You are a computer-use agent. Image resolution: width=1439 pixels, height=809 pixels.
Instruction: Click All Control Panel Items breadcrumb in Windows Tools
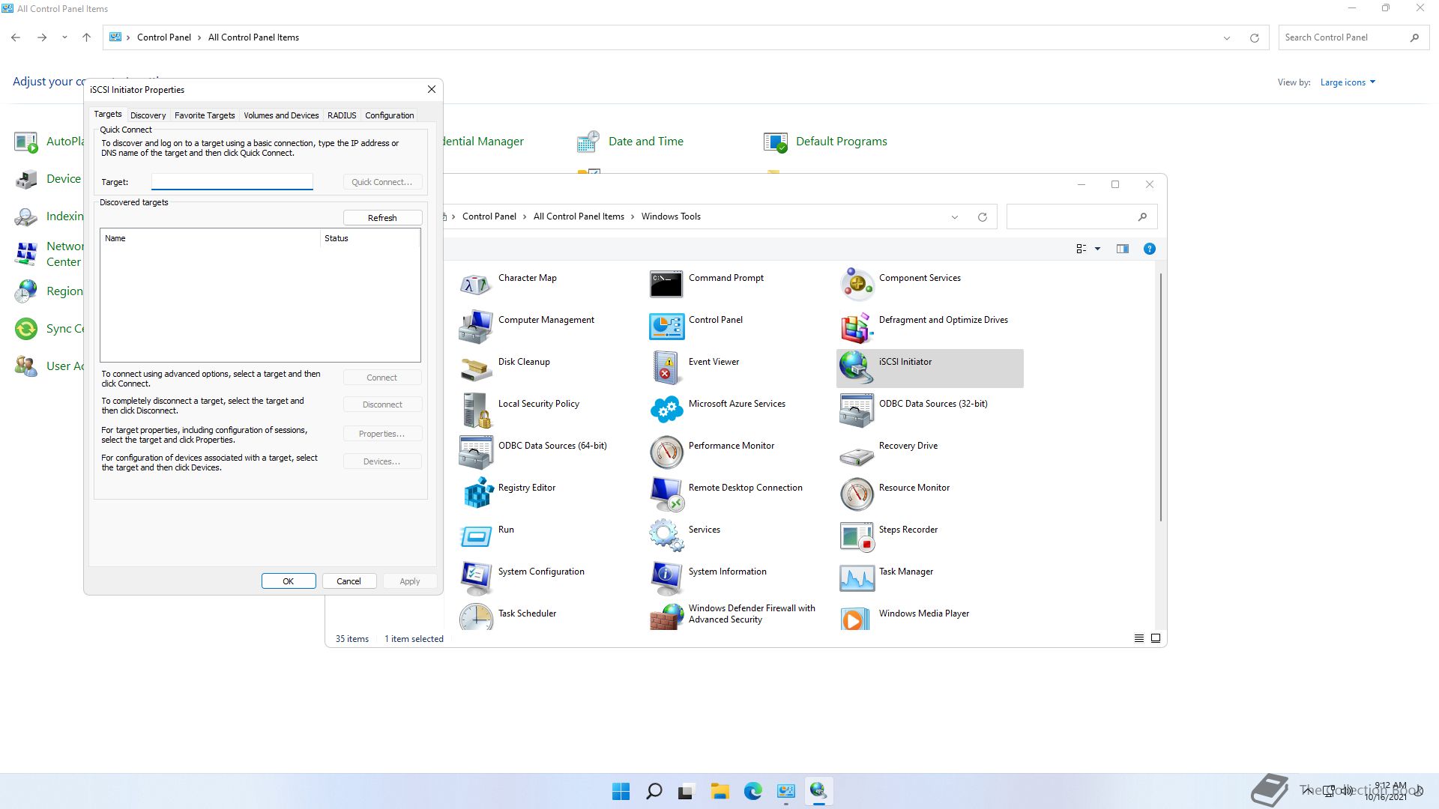(579, 216)
